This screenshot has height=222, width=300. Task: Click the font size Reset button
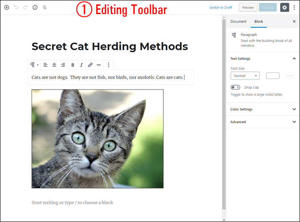point(290,76)
